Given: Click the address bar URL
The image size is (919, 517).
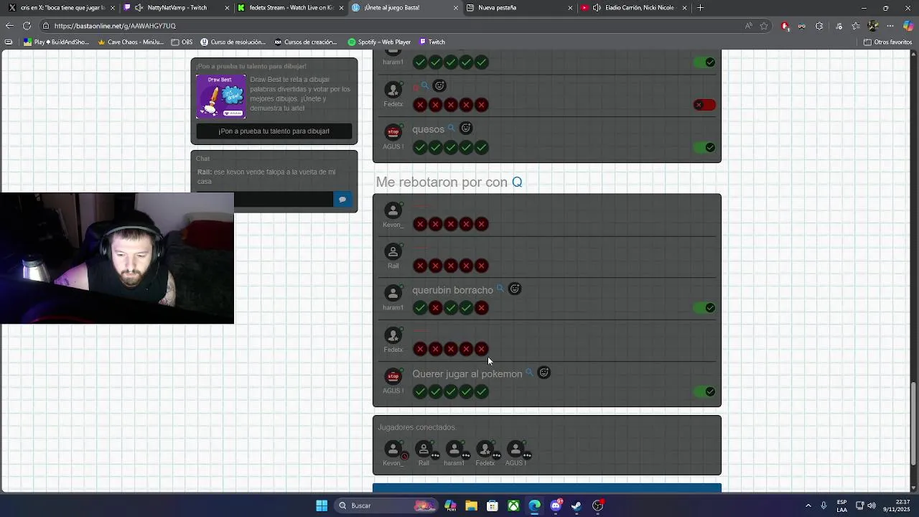Looking at the screenshot, I should click(x=115, y=26).
